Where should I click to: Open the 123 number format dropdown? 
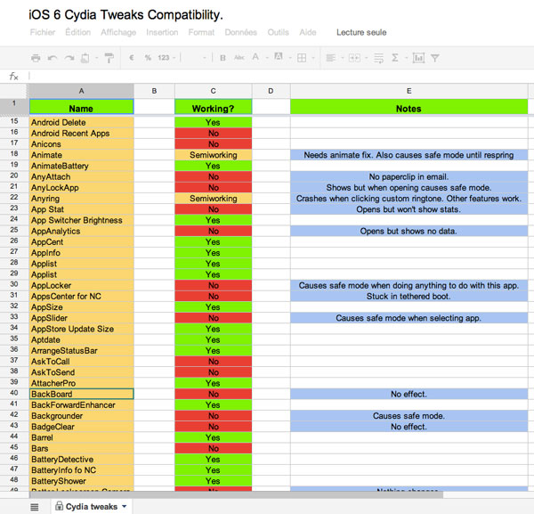(x=164, y=58)
